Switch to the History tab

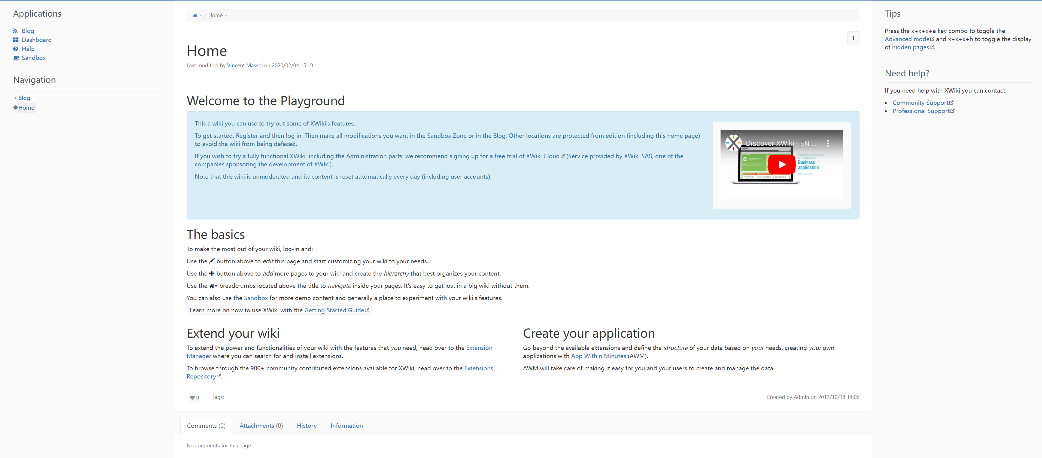pos(307,426)
